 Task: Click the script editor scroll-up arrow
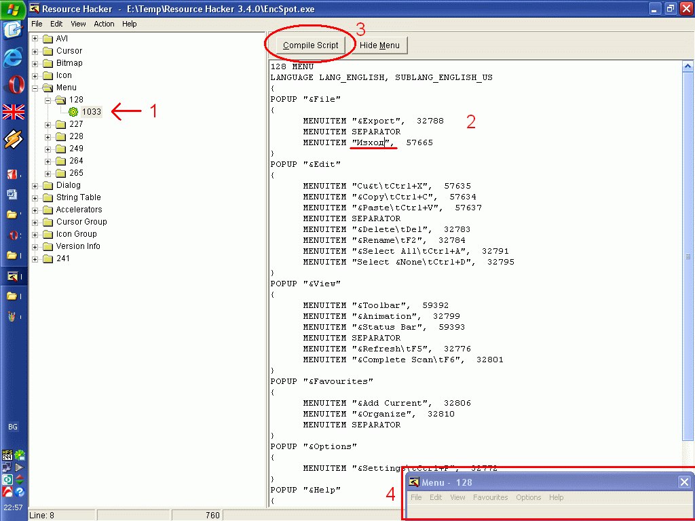point(688,66)
